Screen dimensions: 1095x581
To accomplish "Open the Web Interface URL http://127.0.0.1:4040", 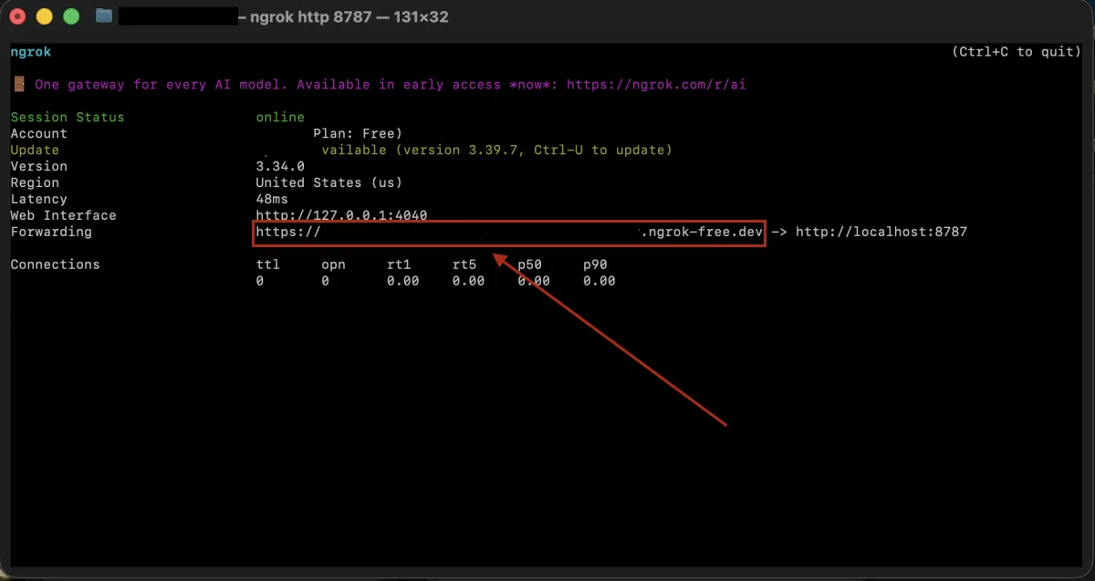I will pos(341,215).
